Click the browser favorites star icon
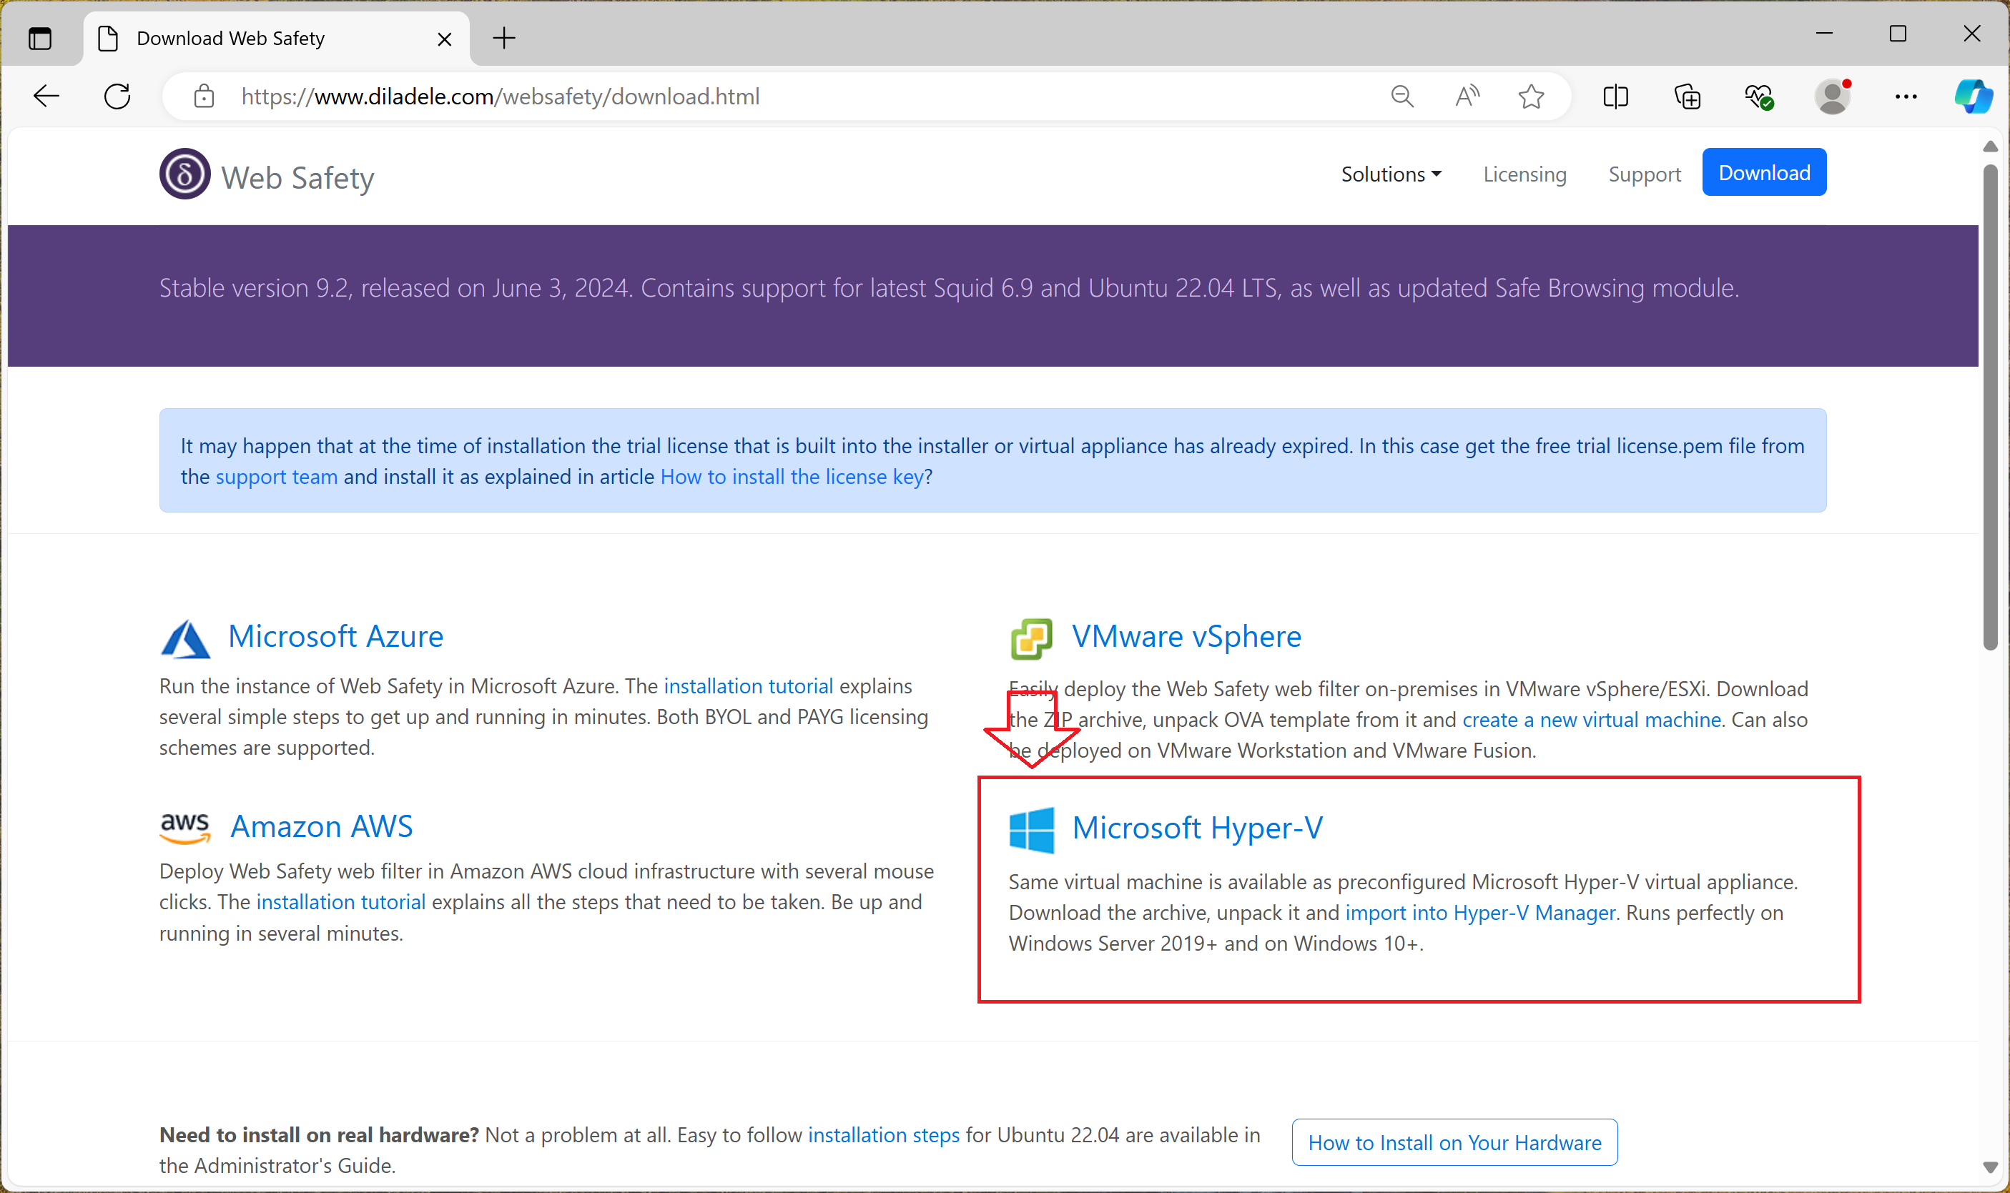Image resolution: width=2010 pixels, height=1193 pixels. (1532, 96)
